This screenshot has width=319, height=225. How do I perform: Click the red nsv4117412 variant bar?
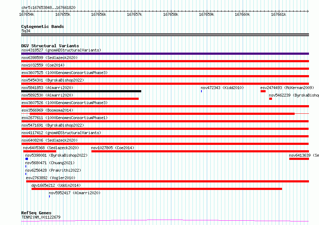(165, 136)
